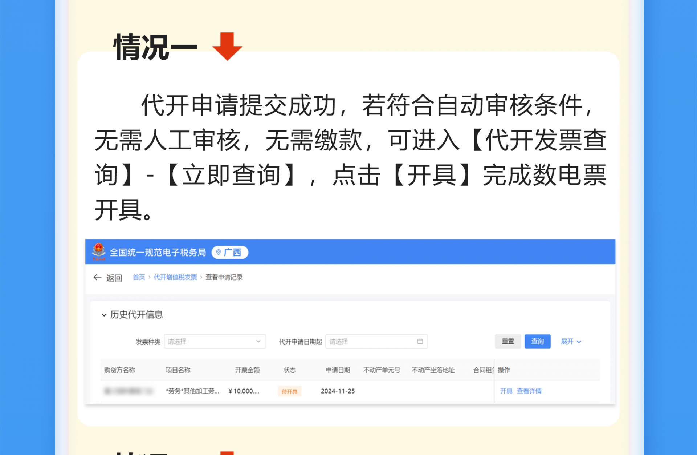697x455 pixels.
Task: Click 开具 link in the record row
Action: point(506,391)
